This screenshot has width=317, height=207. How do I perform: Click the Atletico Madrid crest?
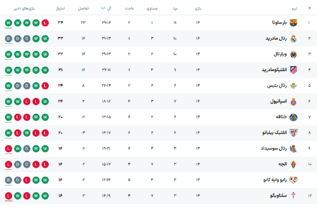click(x=293, y=70)
